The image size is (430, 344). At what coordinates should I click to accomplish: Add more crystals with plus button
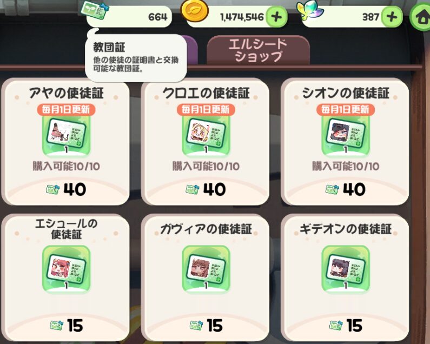pyautogui.click(x=392, y=17)
